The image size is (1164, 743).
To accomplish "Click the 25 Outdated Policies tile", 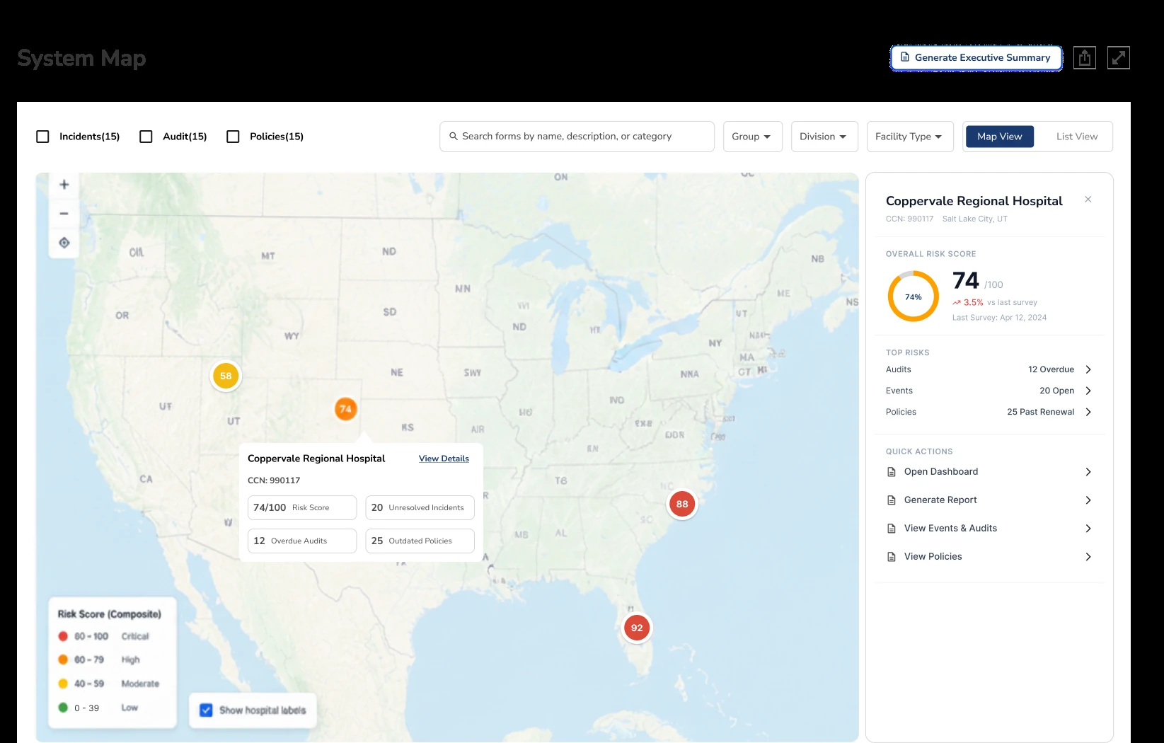I will pyautogui.click(x=420, y=541).
